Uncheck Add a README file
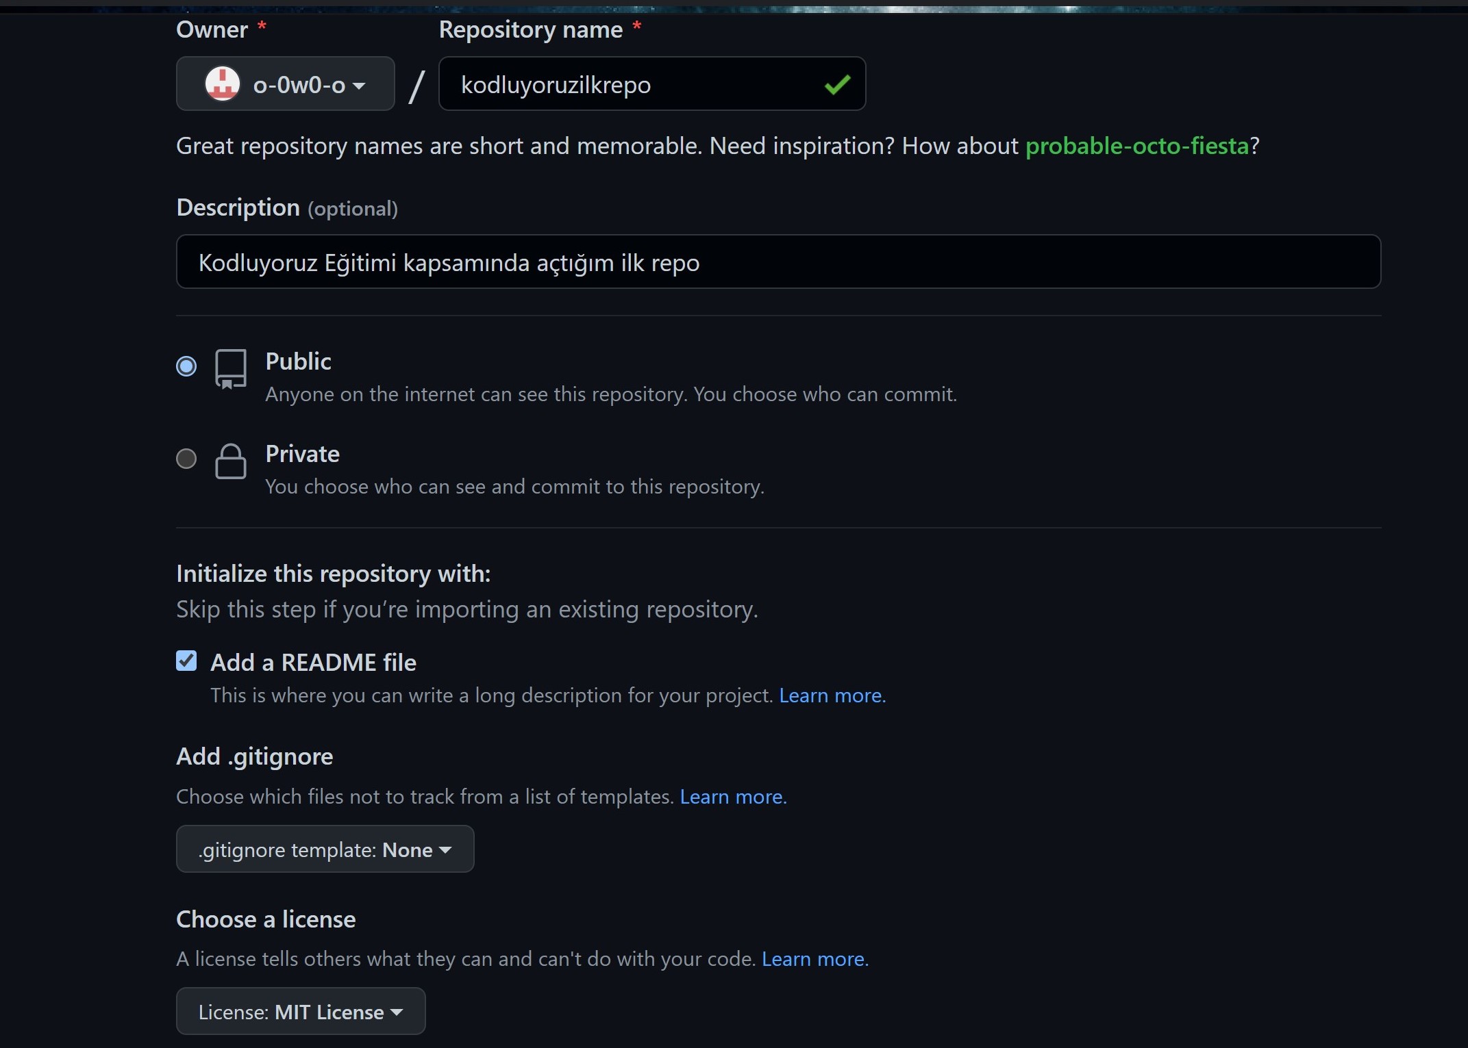Viewport: 1468px width, 1048px height. [x=186, y=661]
